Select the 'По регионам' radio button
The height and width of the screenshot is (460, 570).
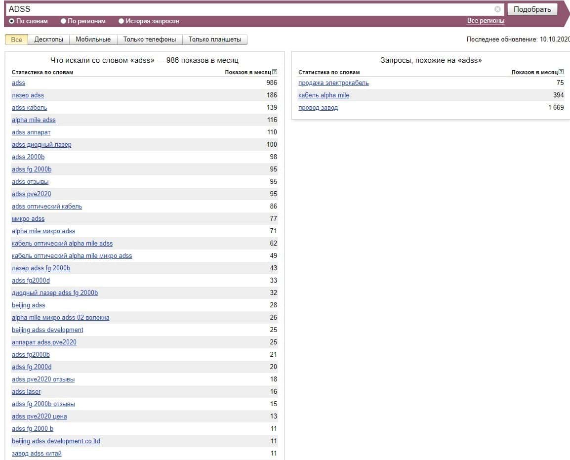pos(63,21)
